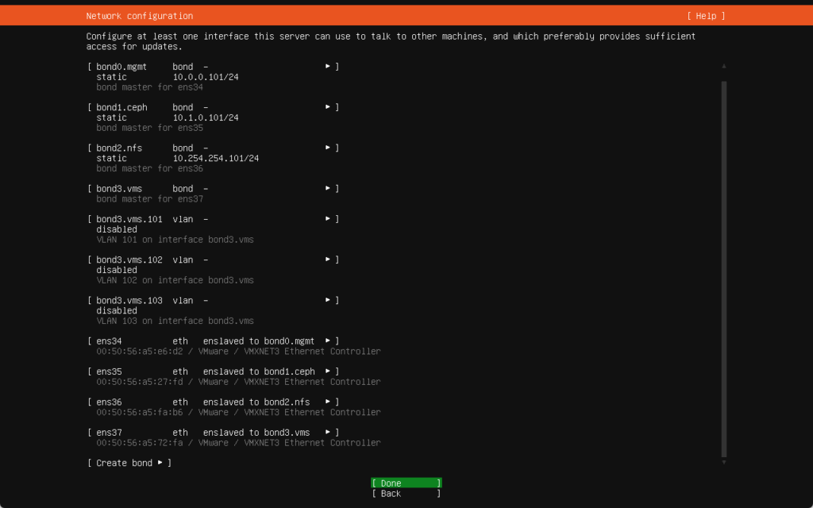Click the scrollbar up arrow

click(723, 67)
